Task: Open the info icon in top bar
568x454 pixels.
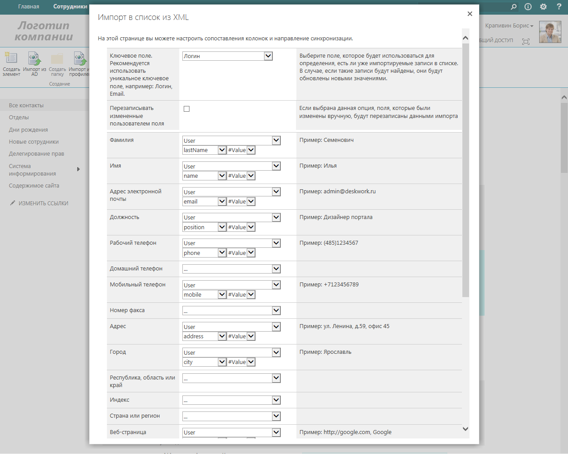Action: point(528,7)
